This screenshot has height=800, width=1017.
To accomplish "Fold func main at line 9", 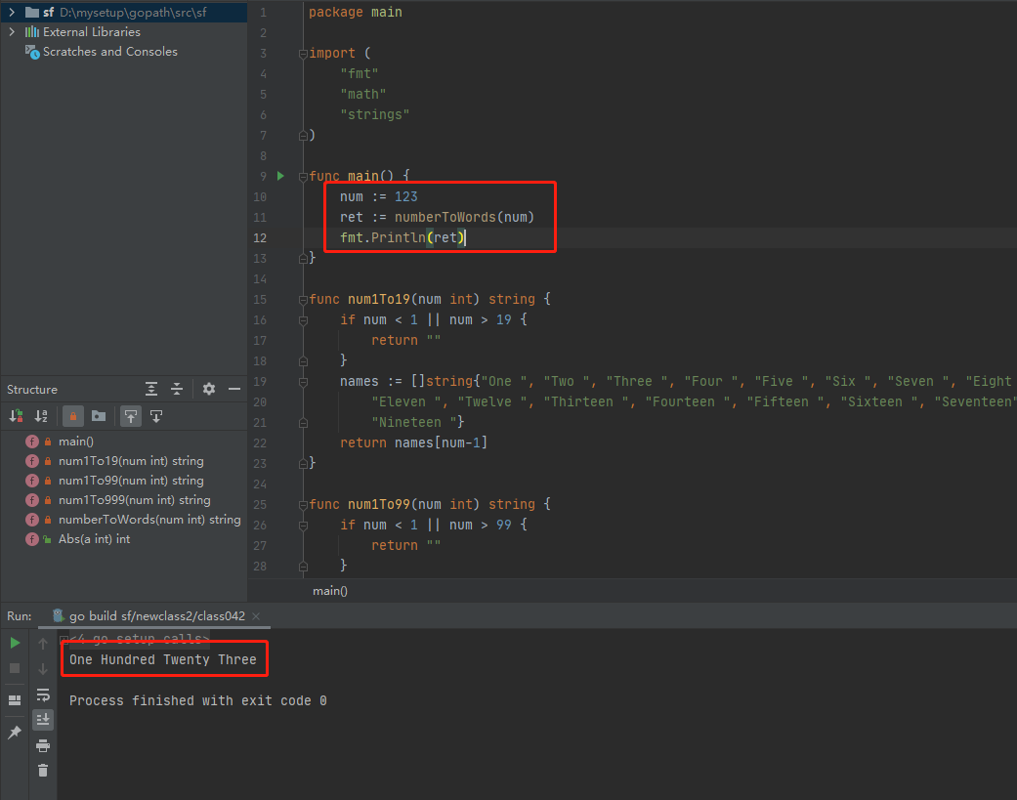I will (x=303, y=177).
